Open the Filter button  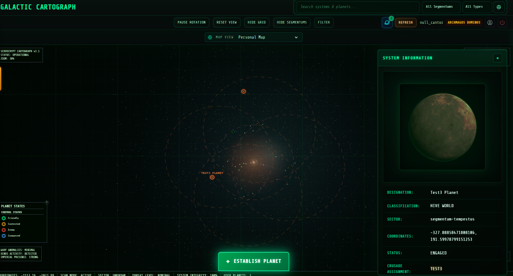pyautogui.click(x=324, y=23)
